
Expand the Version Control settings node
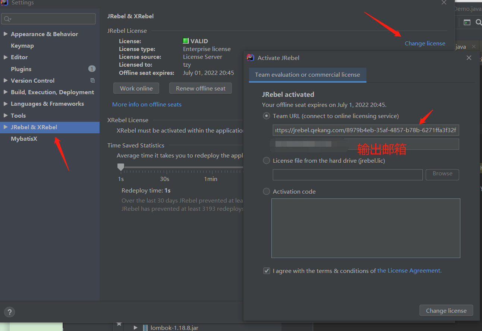(6, 80)
